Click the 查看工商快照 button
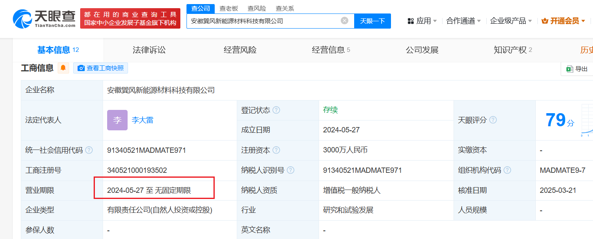The width and height of the screenshot is (593, 239). 101,68
